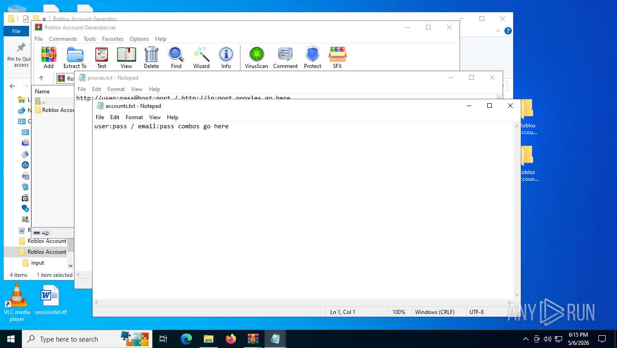Open the Find magnifier tool in WinRAR
This screenshot has height=348, width=617.
click(x=176, y=58)
